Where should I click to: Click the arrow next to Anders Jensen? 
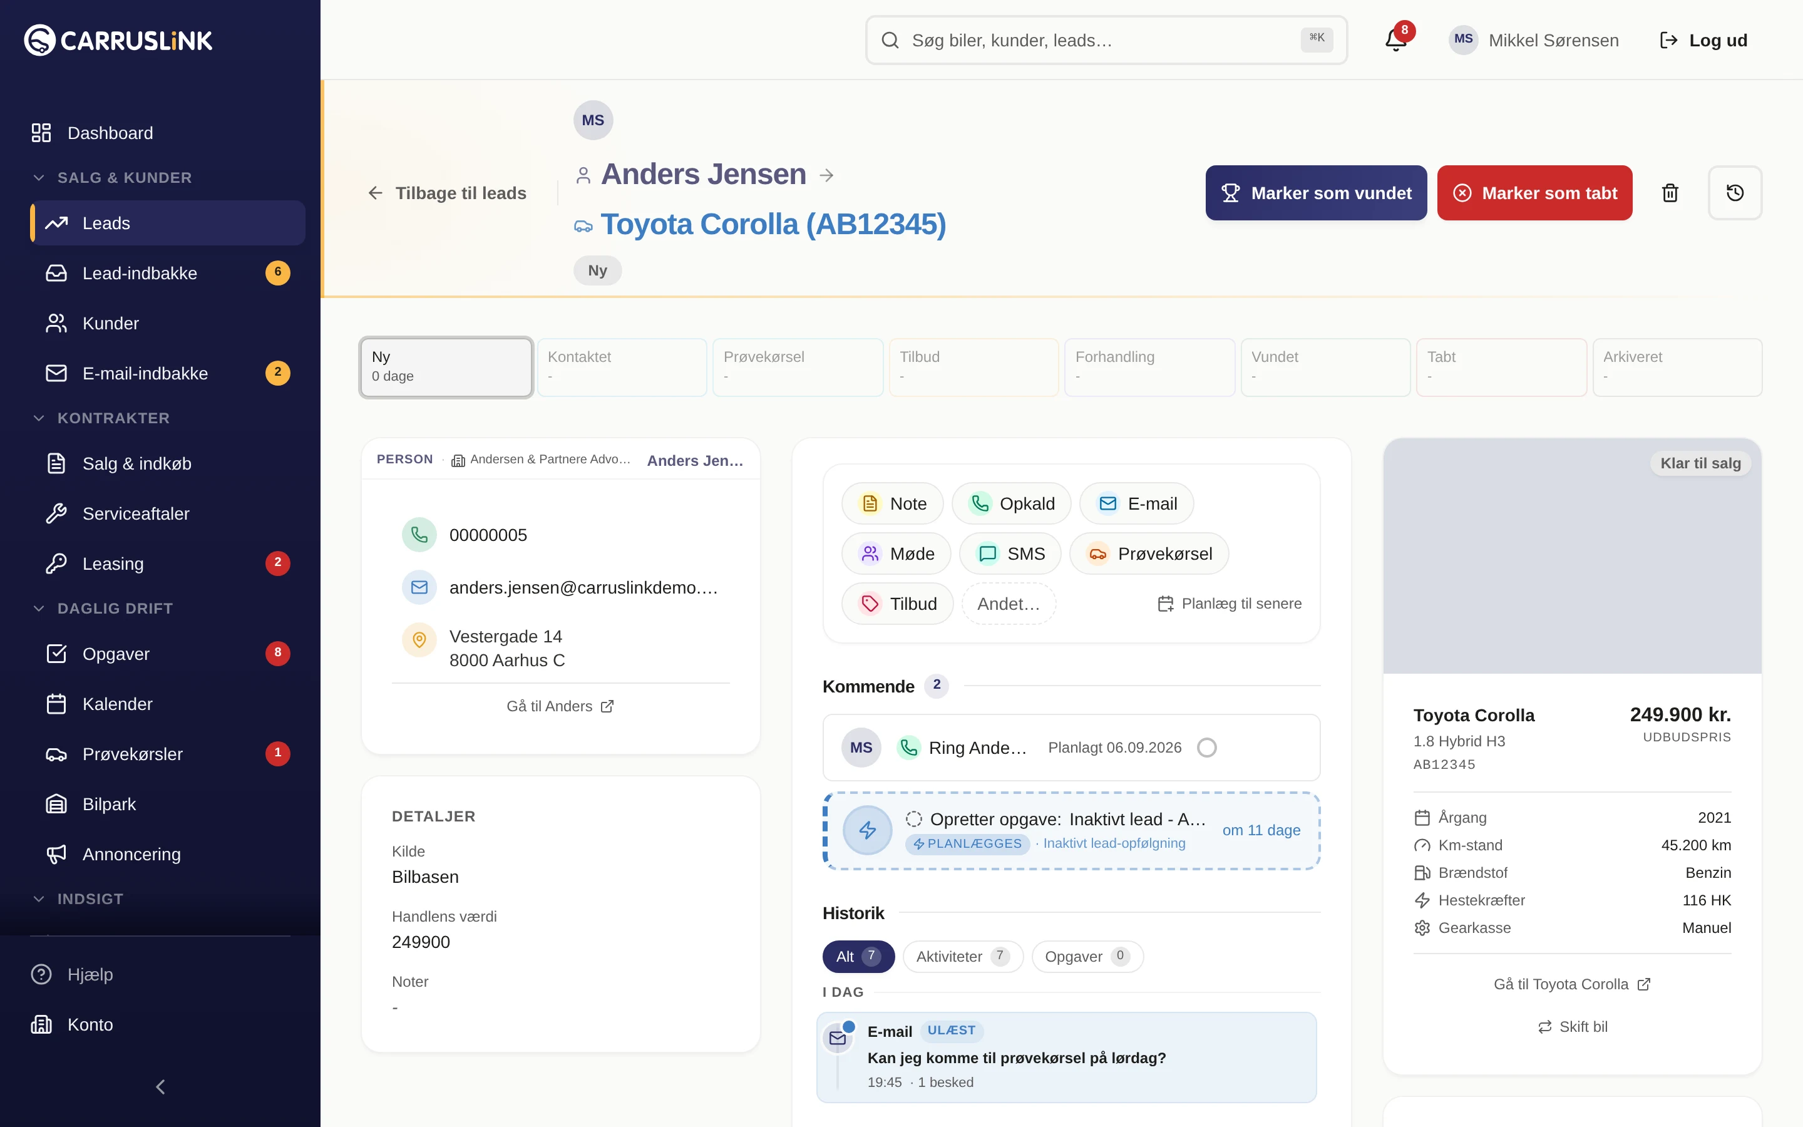826,175
